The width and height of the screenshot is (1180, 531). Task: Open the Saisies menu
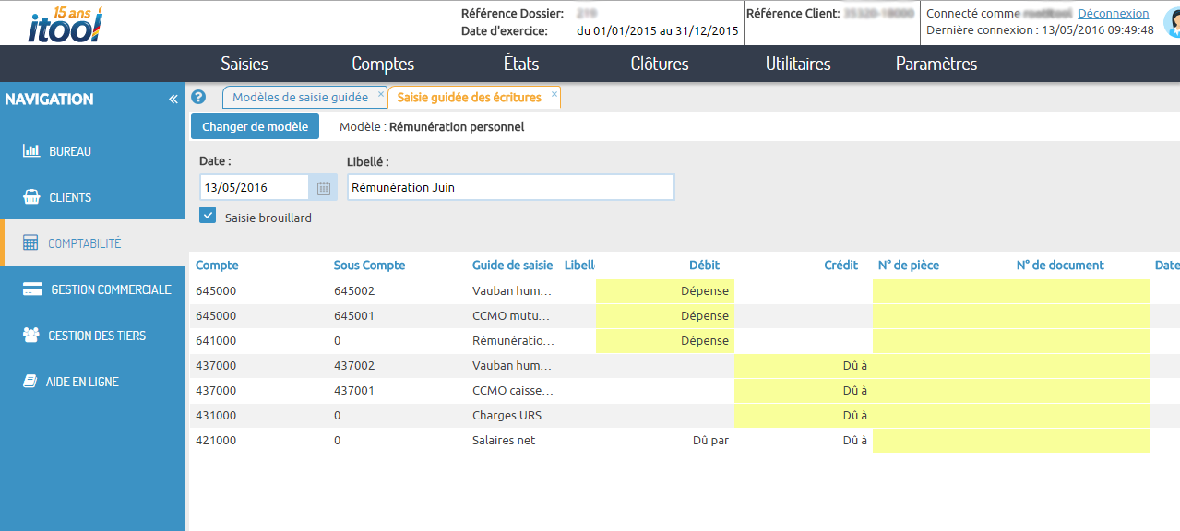click(x=244, y=64)
